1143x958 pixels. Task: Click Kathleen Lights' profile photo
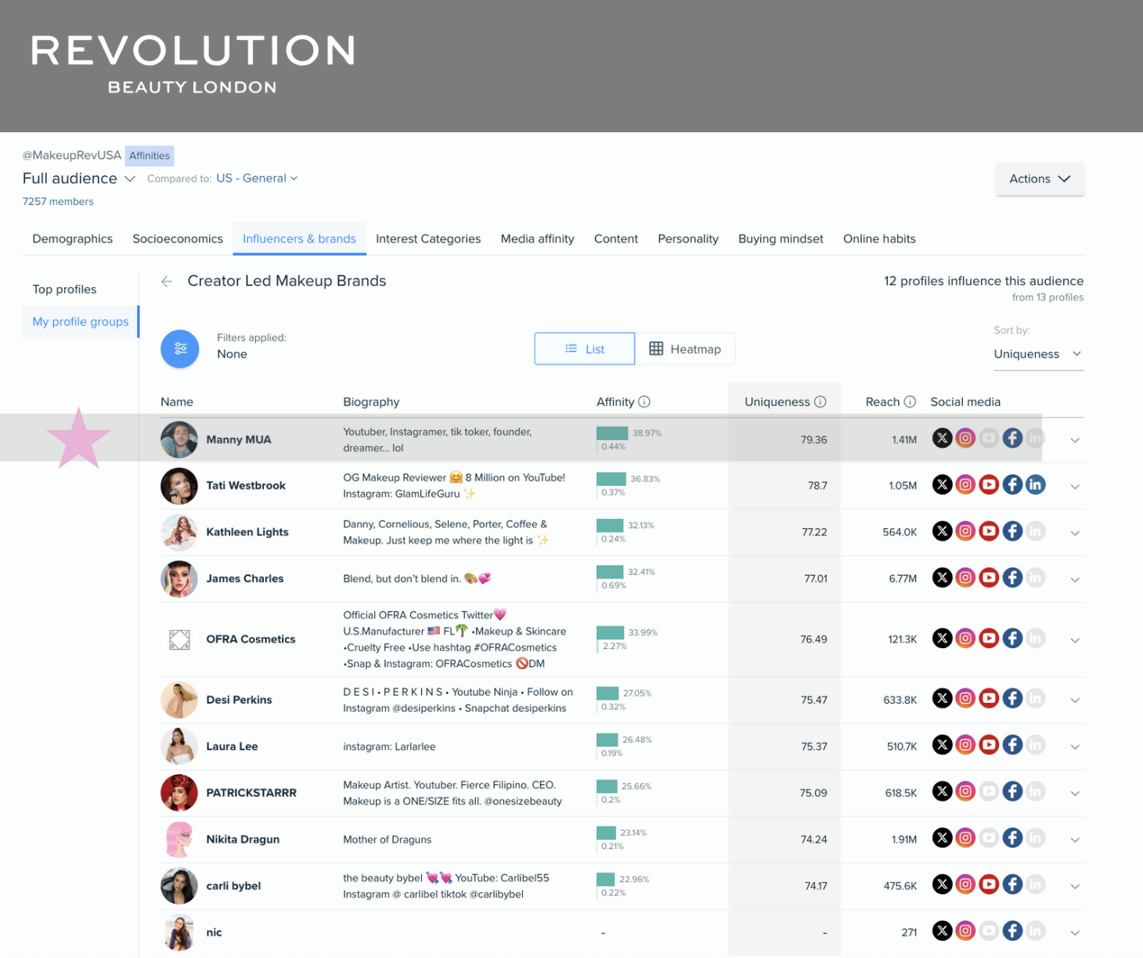click(x=179, y=532)
